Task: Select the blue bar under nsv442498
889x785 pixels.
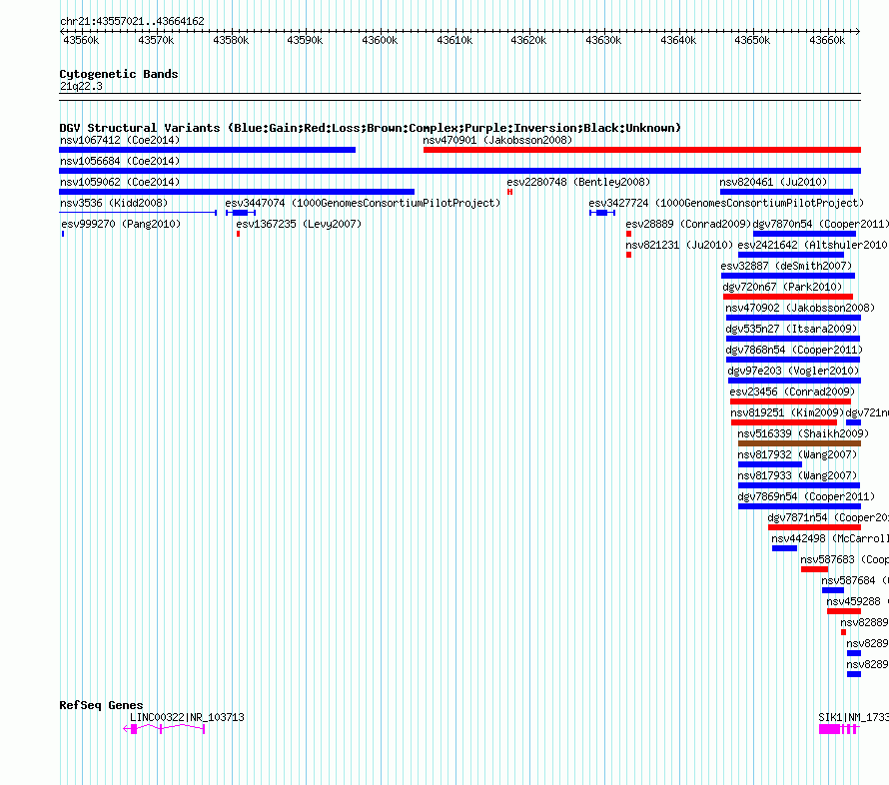Action: [785, 548]
